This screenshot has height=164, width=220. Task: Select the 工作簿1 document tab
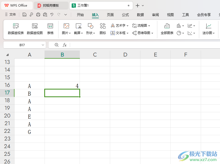[x=101, y=6]
